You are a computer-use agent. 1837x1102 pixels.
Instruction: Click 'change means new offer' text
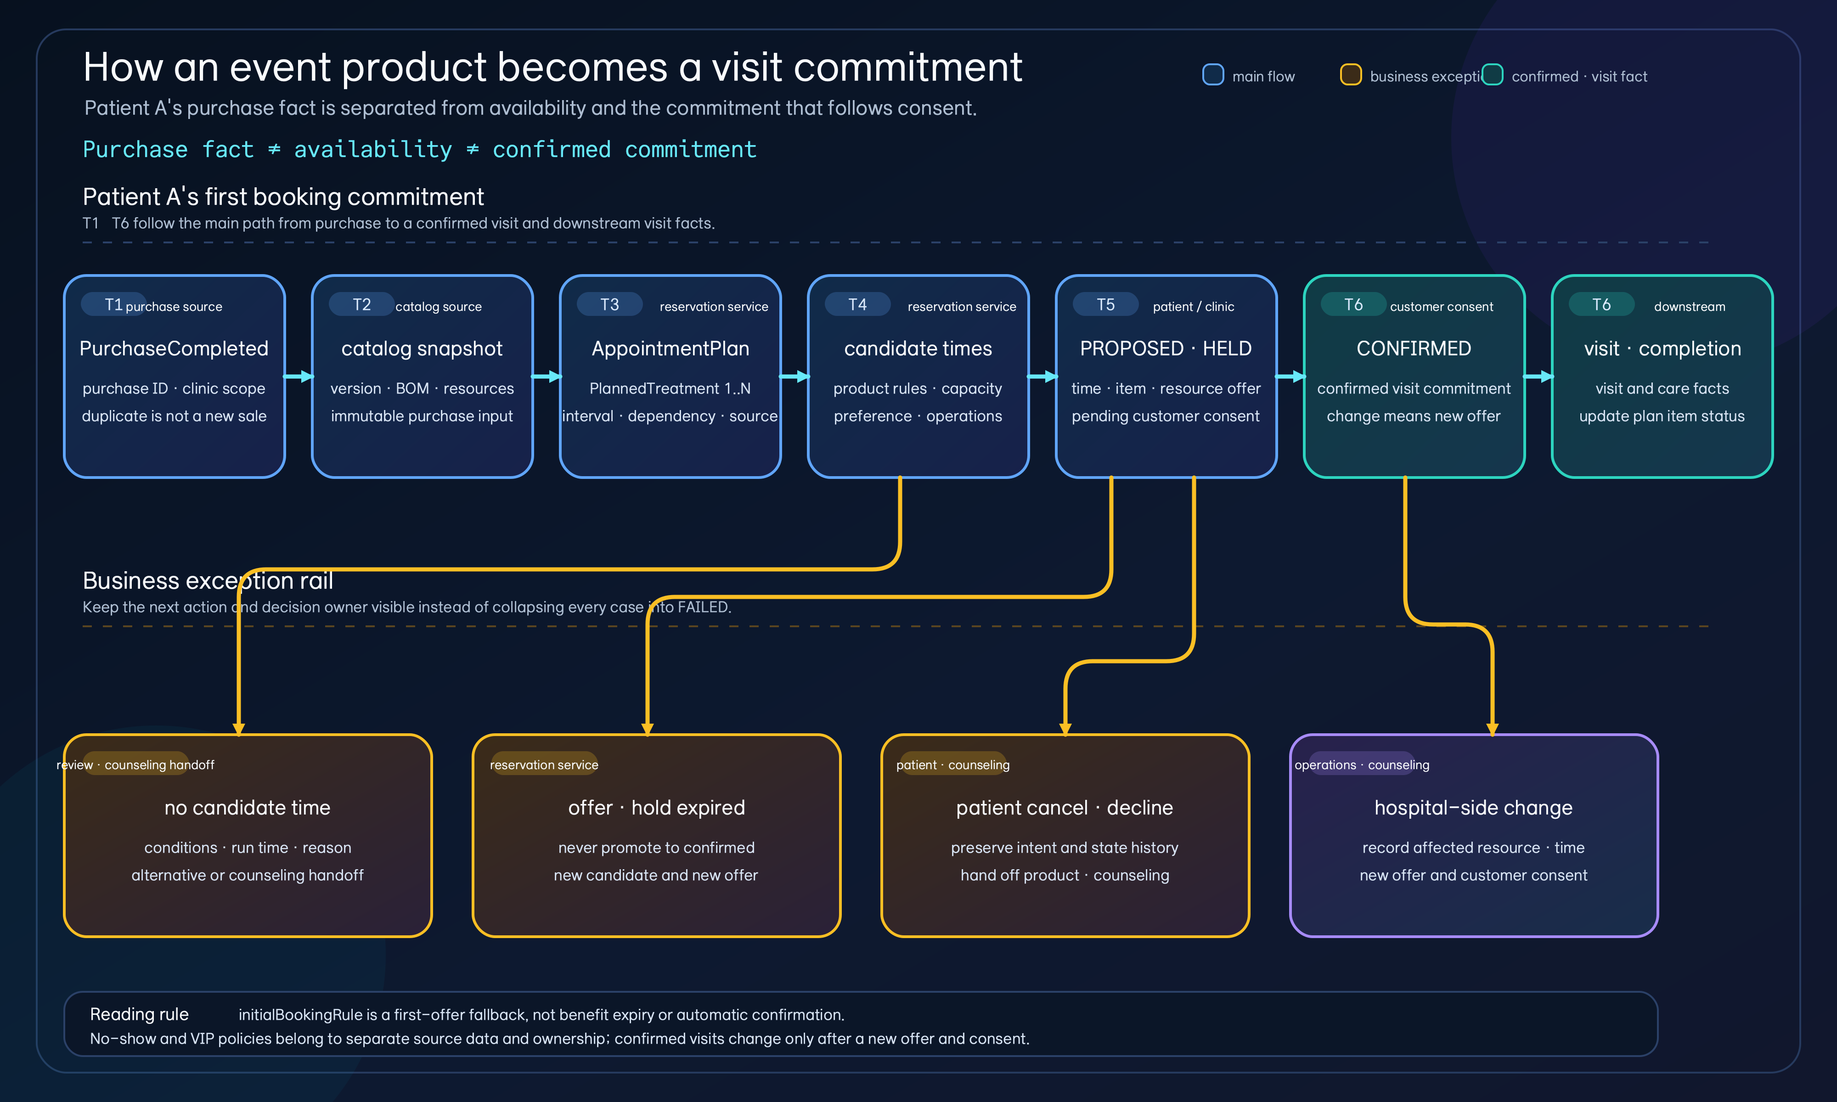pos(1414,416)
